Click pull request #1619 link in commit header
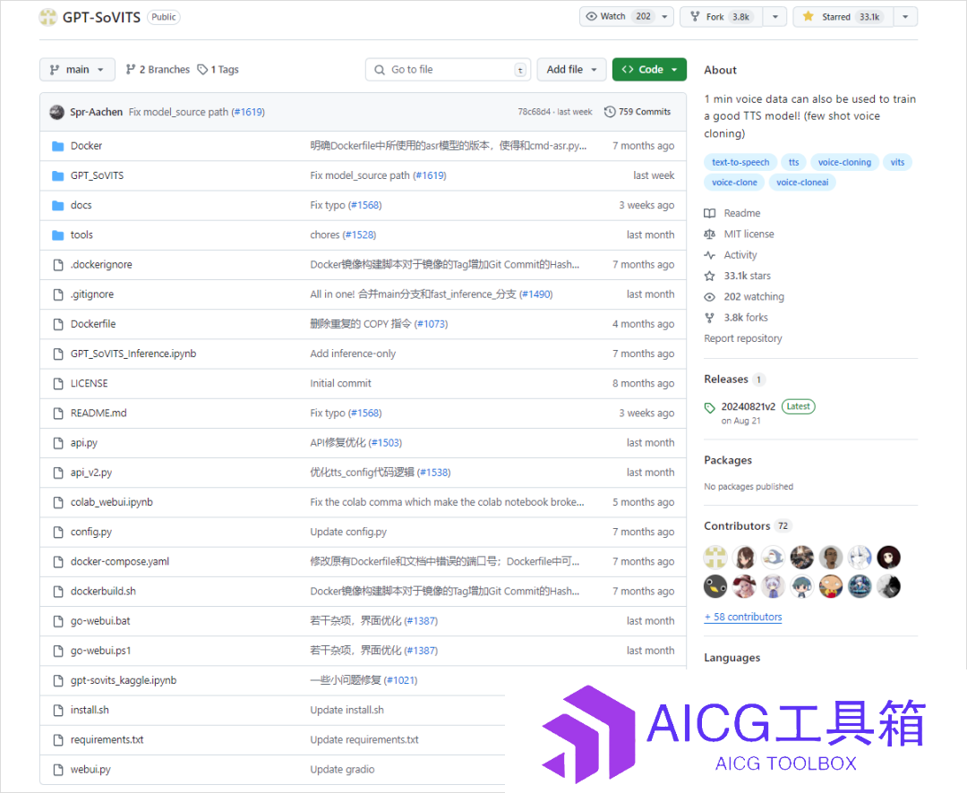 (247, 112)
